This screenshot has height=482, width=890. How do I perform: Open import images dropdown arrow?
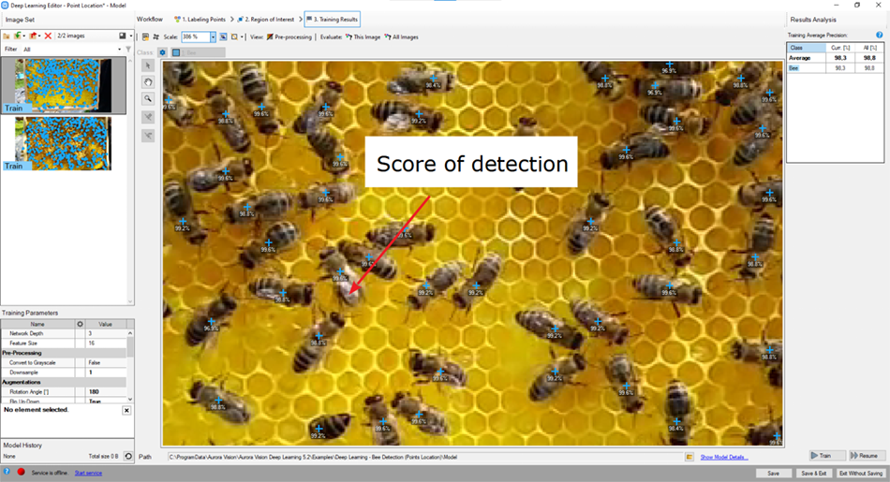pos(23,36)
